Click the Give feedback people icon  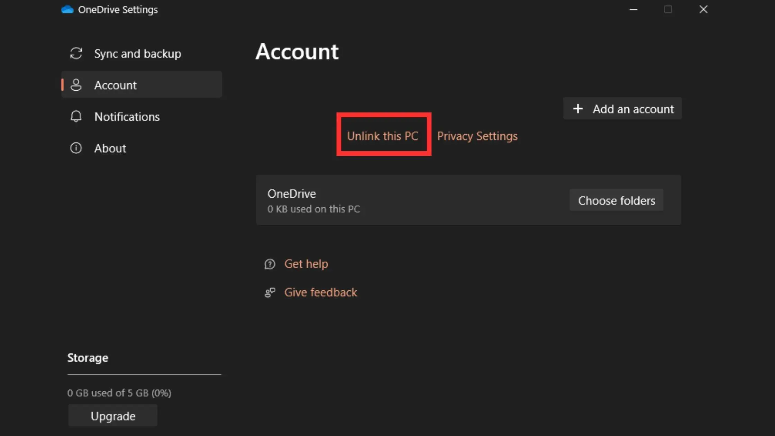tap(270, 292)
